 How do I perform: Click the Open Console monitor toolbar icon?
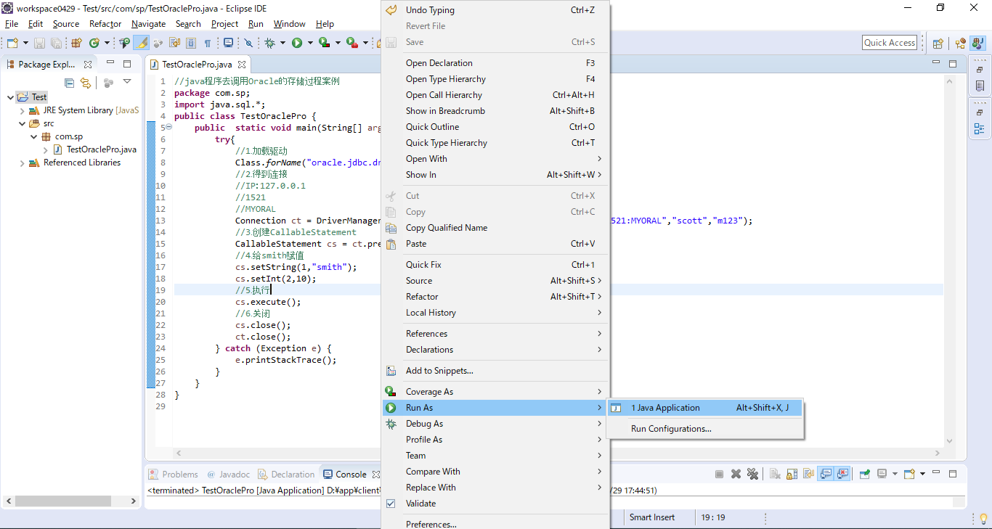pyautogui.click(x=228, y=43)
